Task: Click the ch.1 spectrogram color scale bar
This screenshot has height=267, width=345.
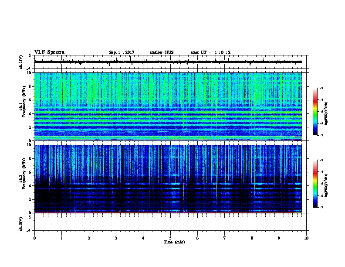Action: click(315, 112)
